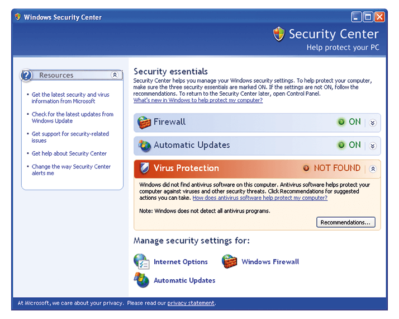Open "What's new in Windows" help link
The height and width of the screenshot is (319, 399).
[x=197, y=100]
